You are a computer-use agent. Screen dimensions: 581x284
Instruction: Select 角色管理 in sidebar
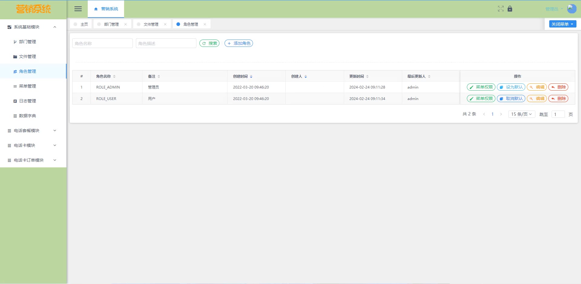(x=33, y=71)
